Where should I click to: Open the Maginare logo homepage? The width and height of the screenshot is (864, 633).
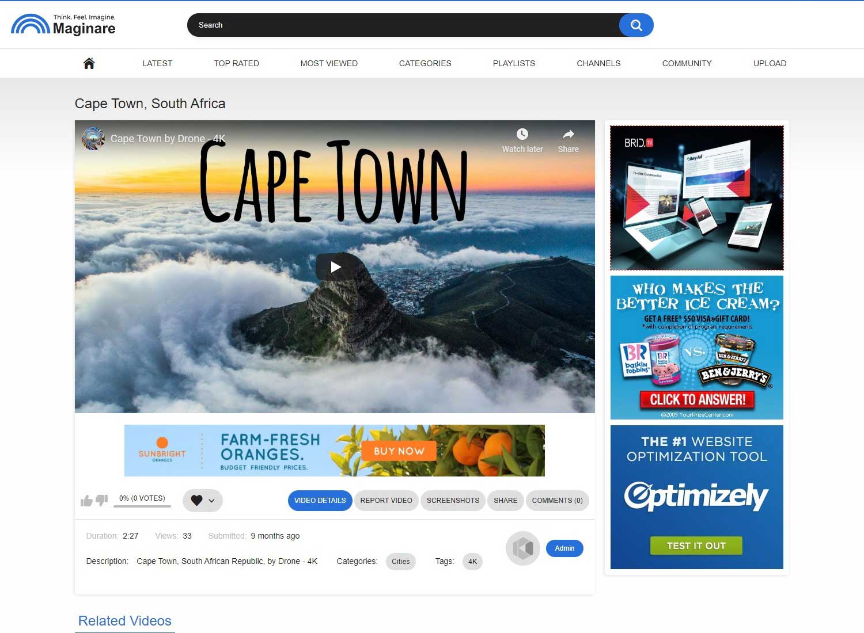click(63, 25)
